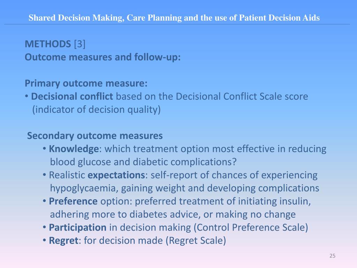357x268 pixels.
Task: Click '(indicator of decision quality)' line
Action: tap(96, 110)
